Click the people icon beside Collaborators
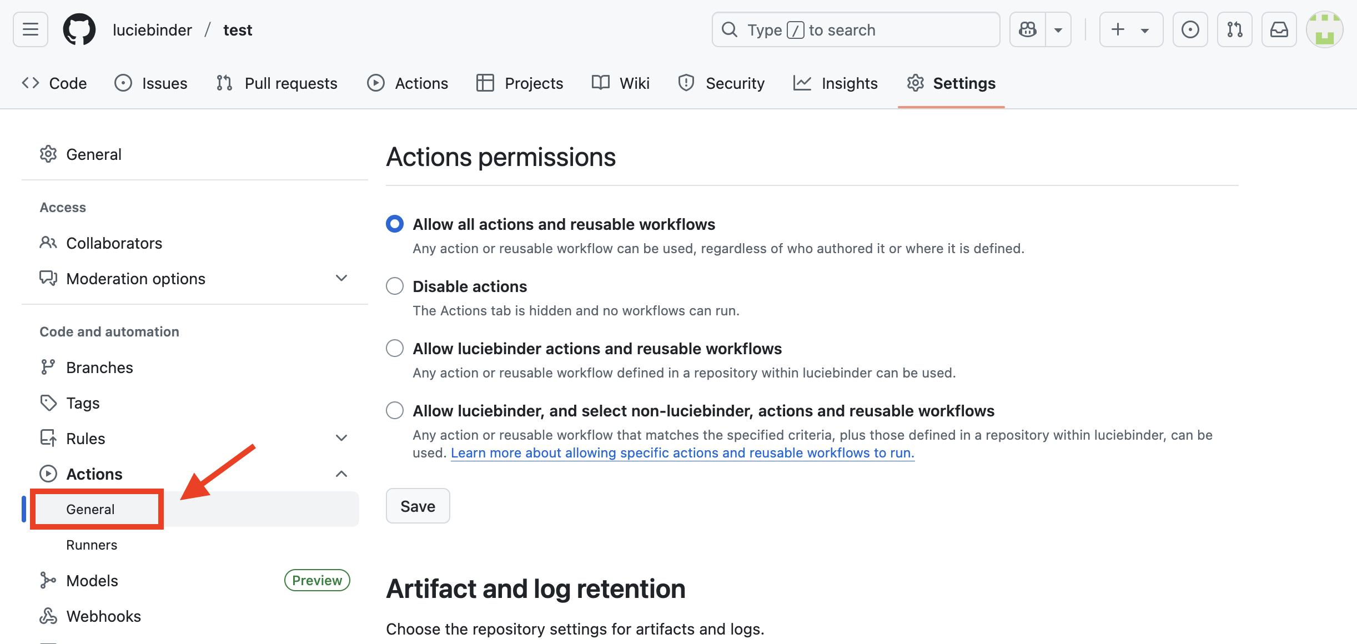Viewport: 1357px width, 644px height. (x=48, y=243)
